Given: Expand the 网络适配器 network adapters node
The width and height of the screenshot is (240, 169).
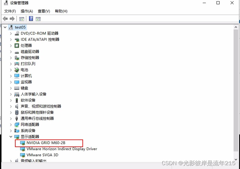Looking at the screenshot, I should pos(11,124).
